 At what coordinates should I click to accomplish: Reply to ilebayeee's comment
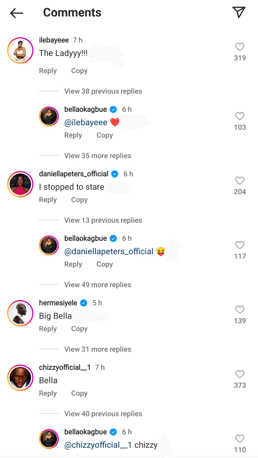click(x=48, y=71)
